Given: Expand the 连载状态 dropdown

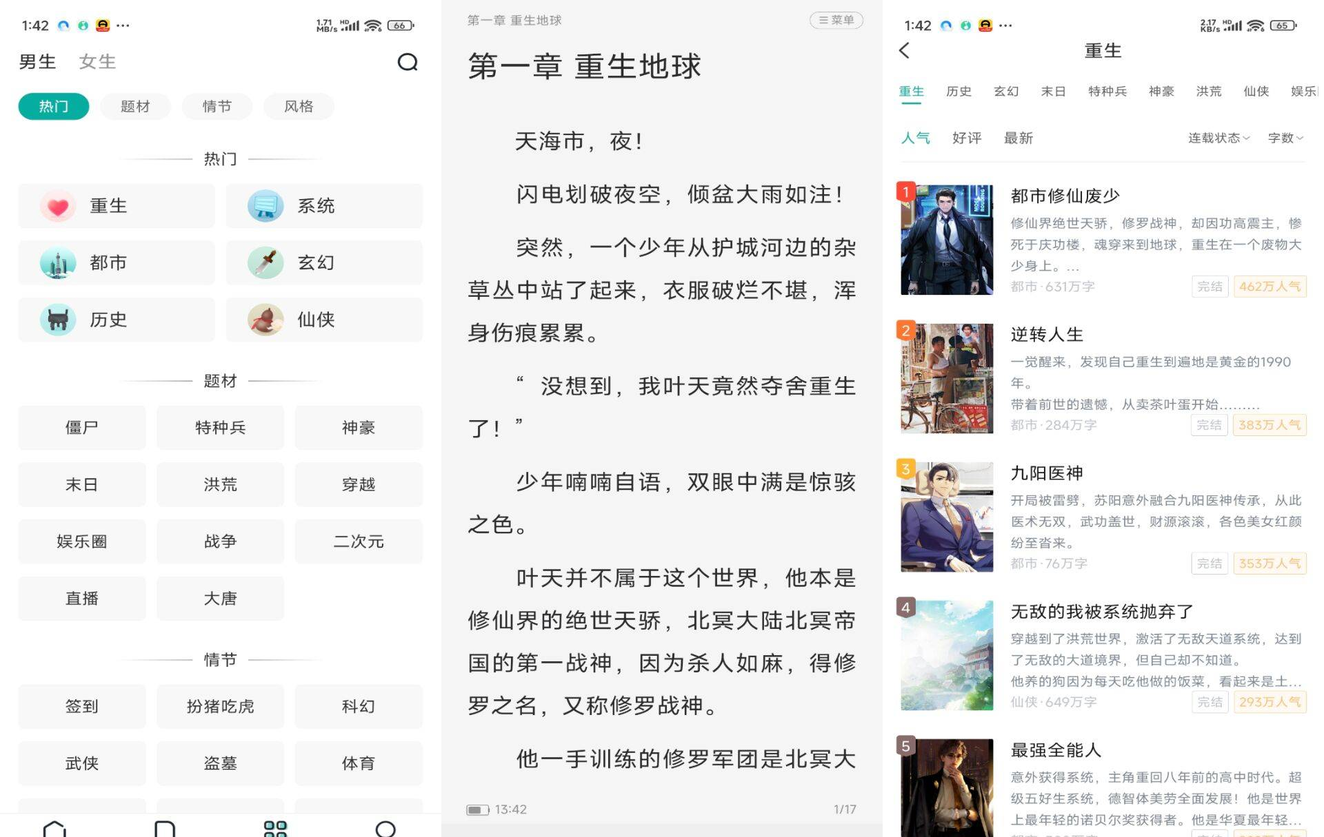Looking at the screenshot, I should [1218, 138].
